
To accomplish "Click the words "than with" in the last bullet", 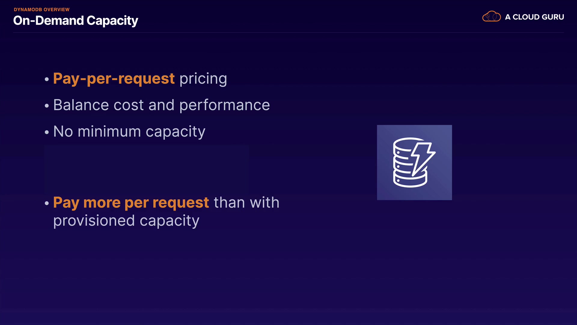I will (x=246, y=203).
